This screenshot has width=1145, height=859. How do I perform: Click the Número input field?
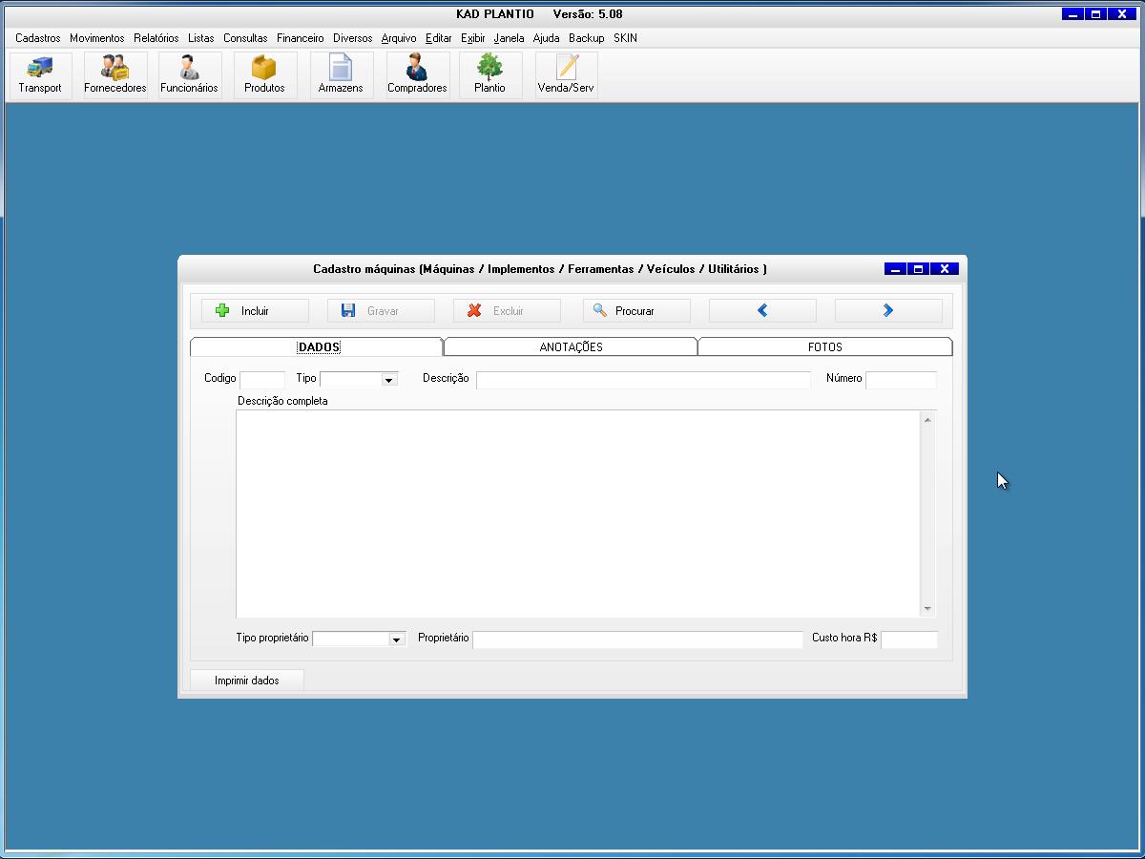(901, 379)
